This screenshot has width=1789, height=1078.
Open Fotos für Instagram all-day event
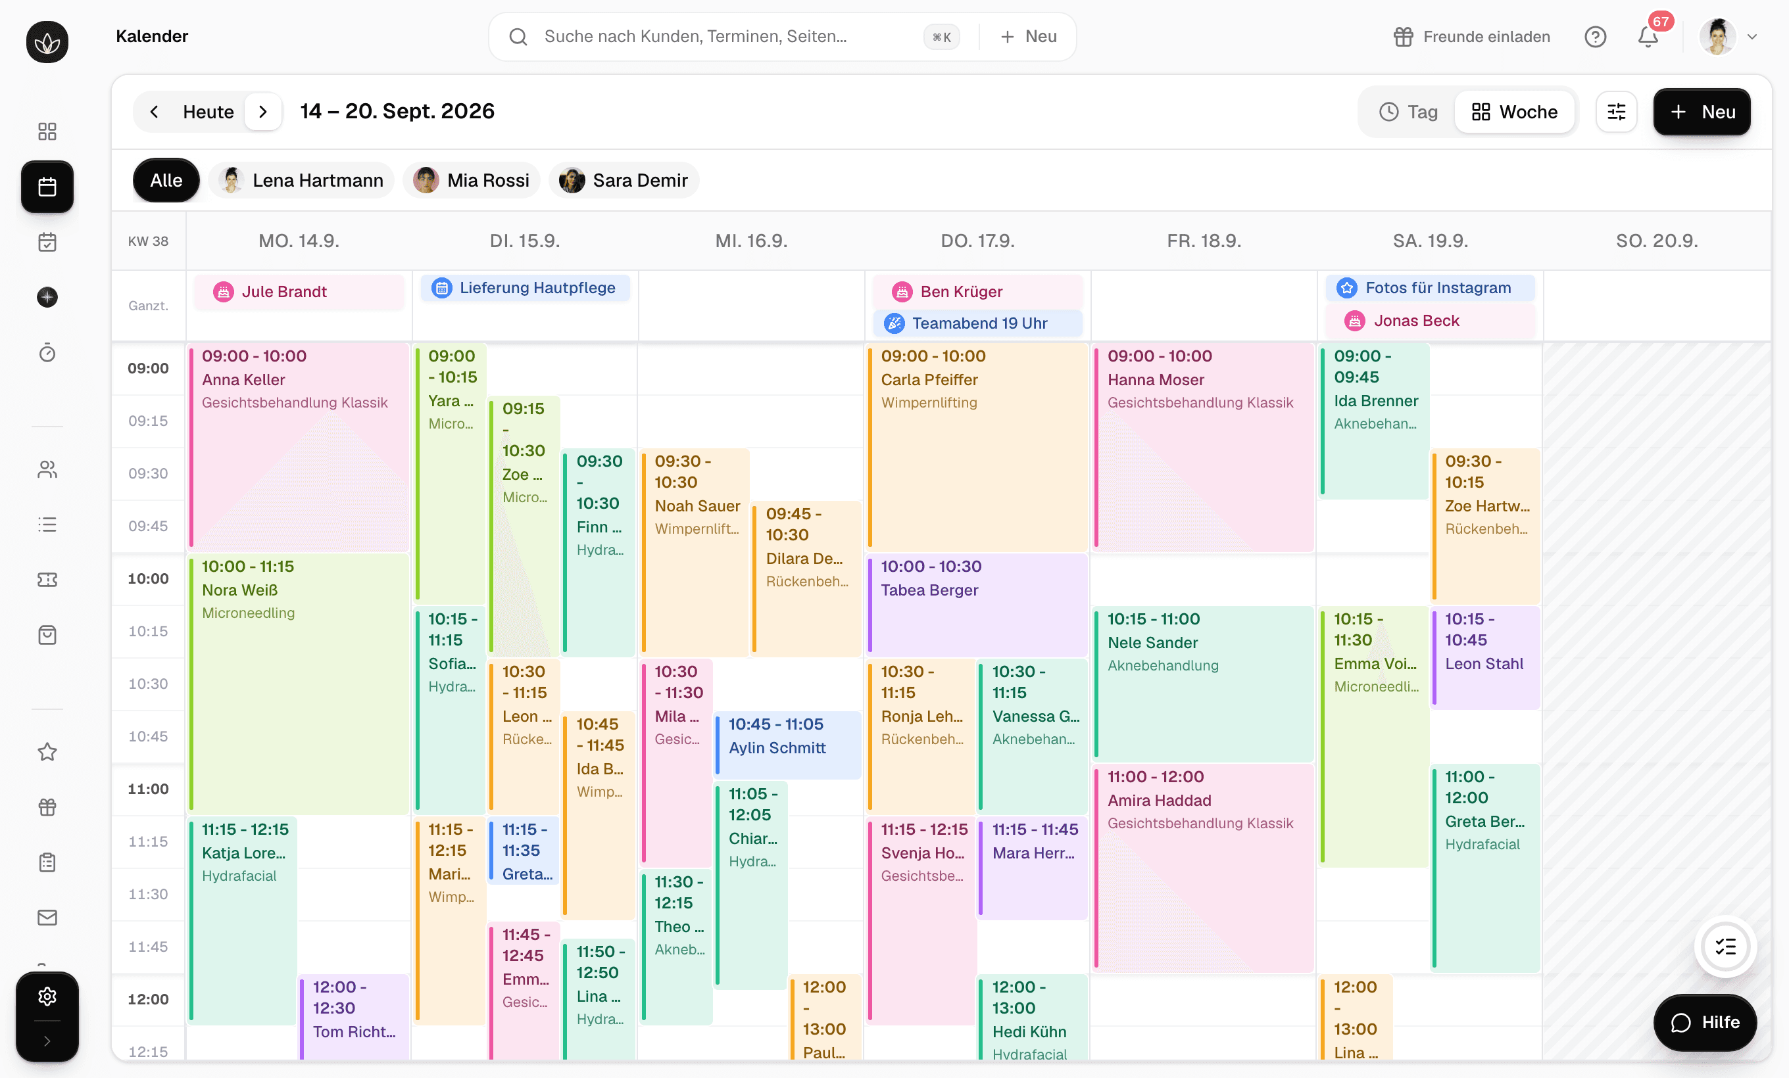click(1430, 288)
